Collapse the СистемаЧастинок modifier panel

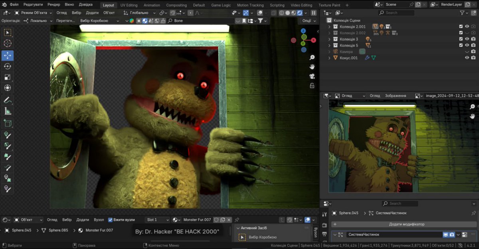click(335, 235)
